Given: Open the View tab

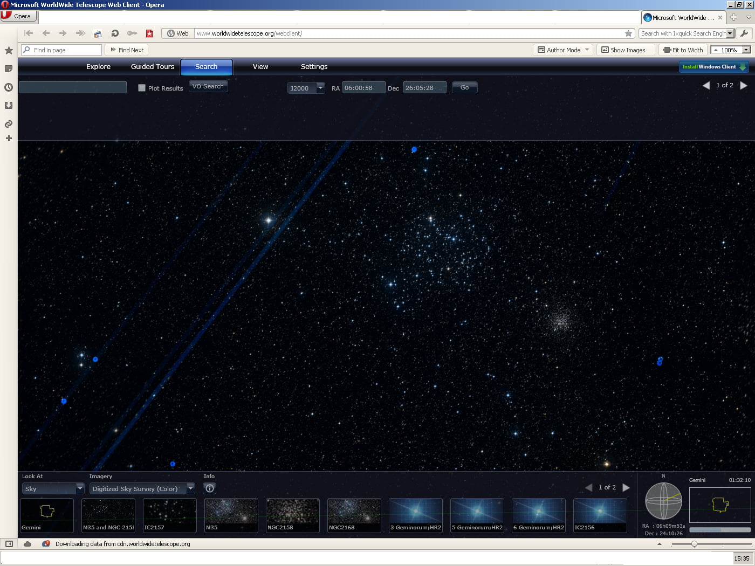Looking at the screenshot, I should pos(260,67).
